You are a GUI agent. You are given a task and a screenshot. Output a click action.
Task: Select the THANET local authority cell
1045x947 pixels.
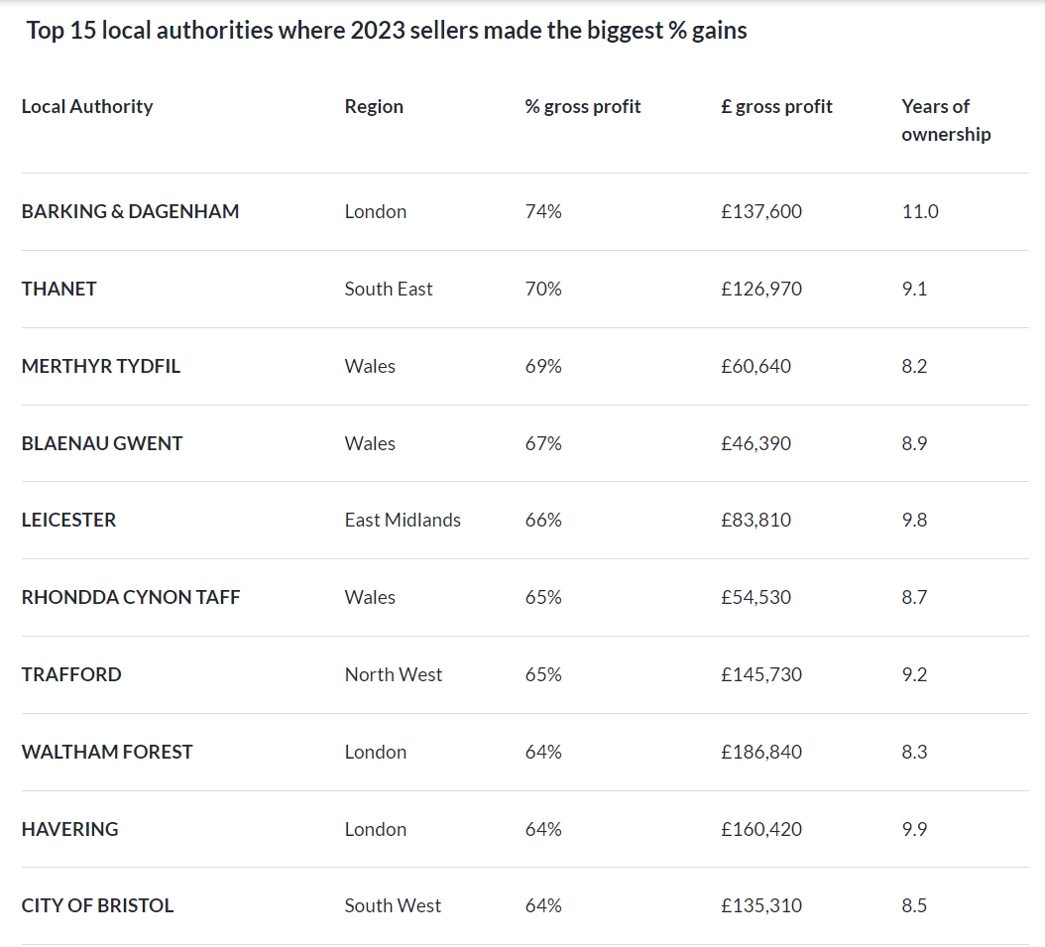click(59, 289)
